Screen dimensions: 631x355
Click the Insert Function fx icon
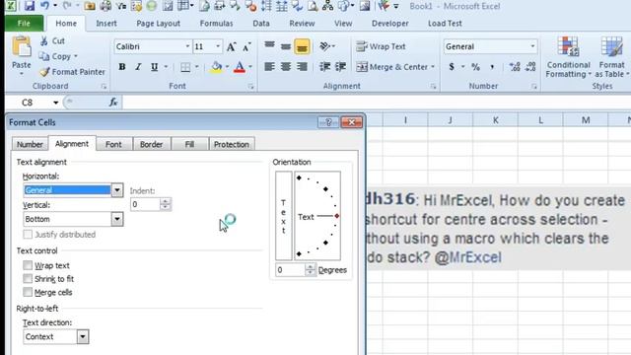coord(113,103)
